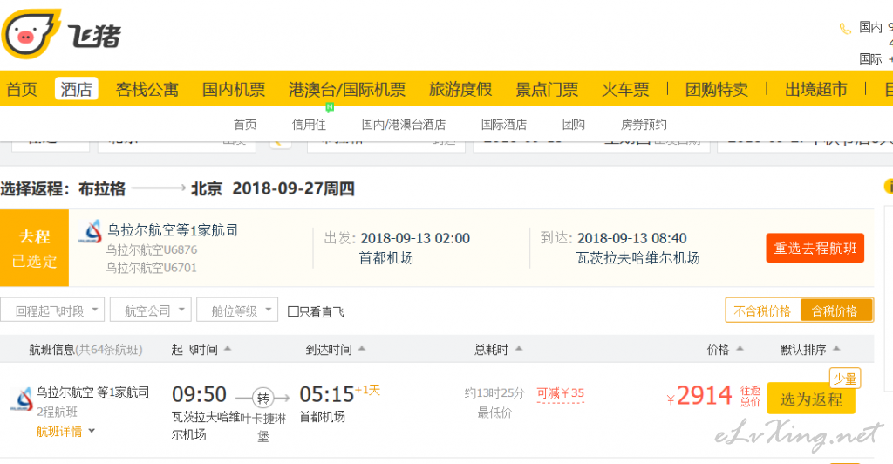Click 2程航班 text
Viewport: 893px width, 464px height.
pos(57,412)
